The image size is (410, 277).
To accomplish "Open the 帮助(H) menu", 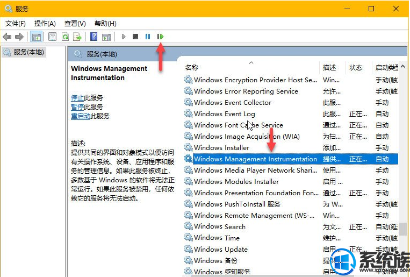I will tap(105, 24).
